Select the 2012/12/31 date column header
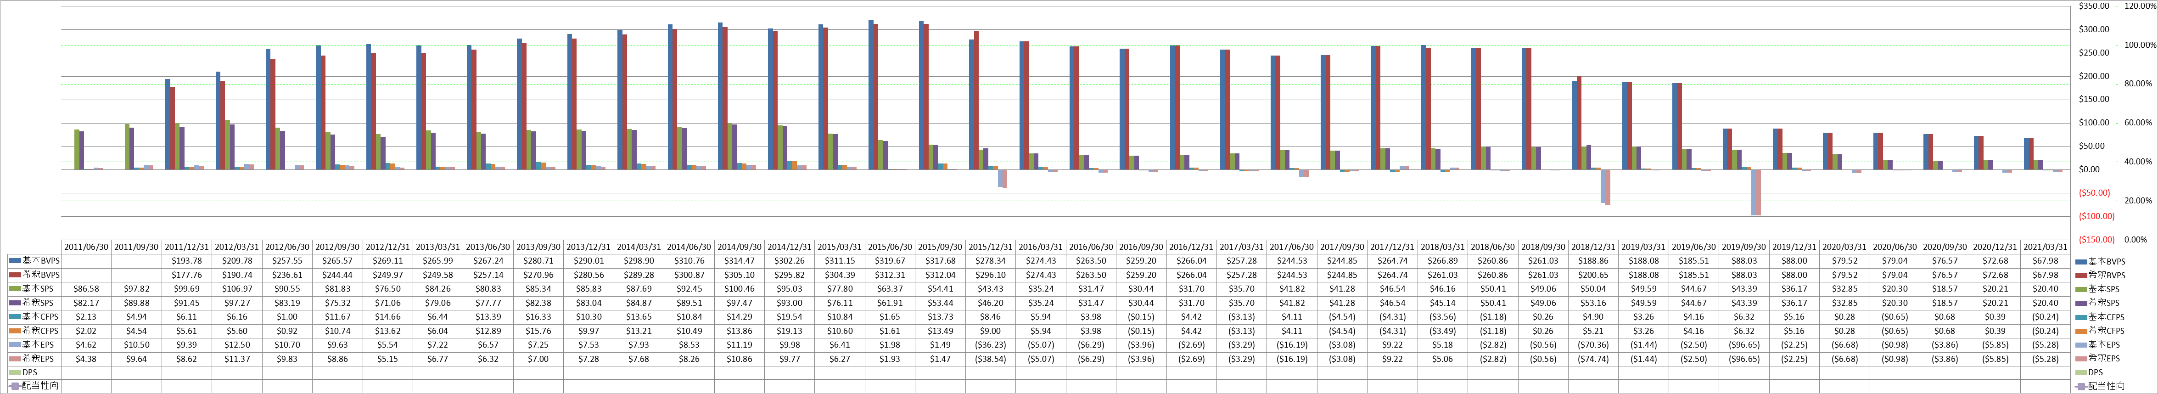Viewport: 2158px width, 394px height. [388, 248]
